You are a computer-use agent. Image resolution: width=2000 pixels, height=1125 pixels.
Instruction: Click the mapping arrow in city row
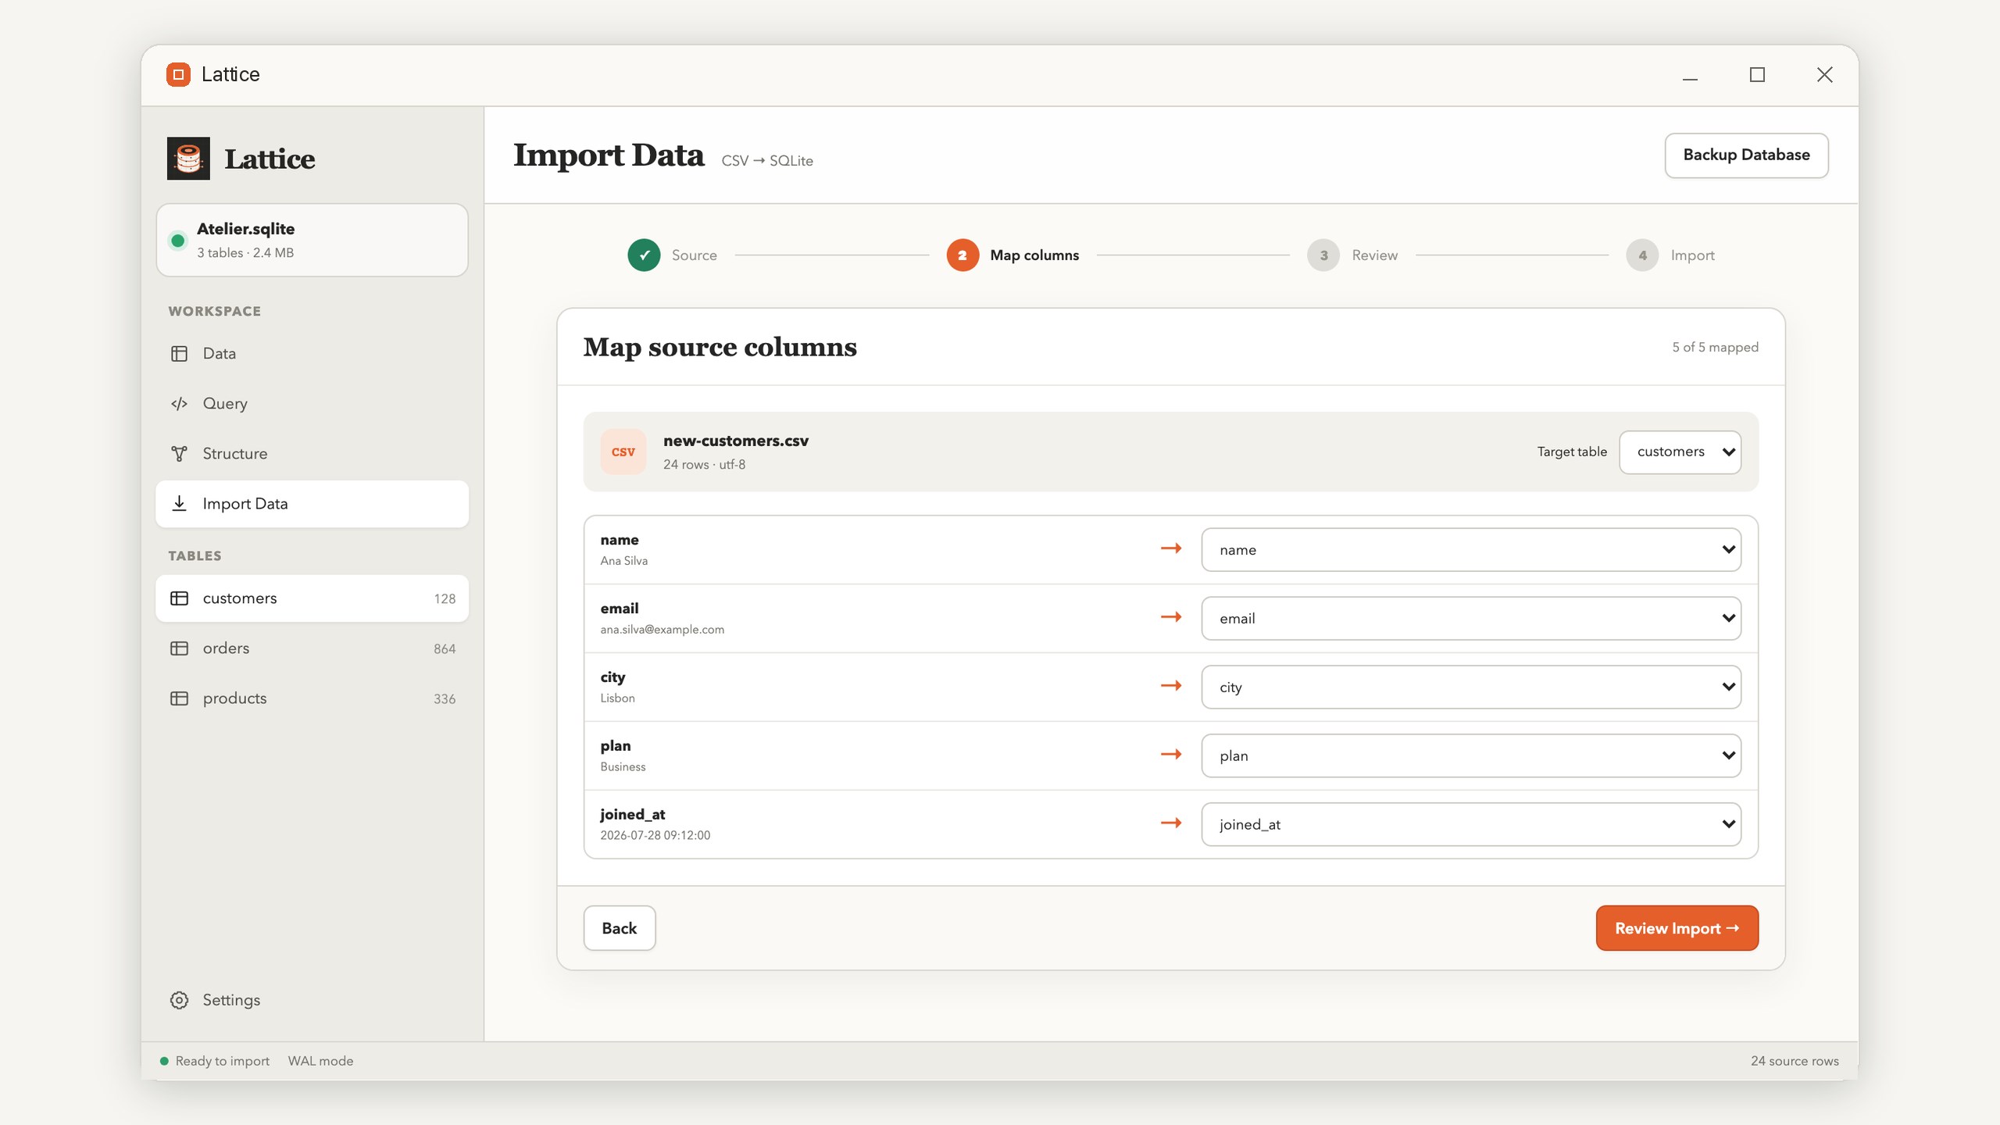pos(1171,686)
